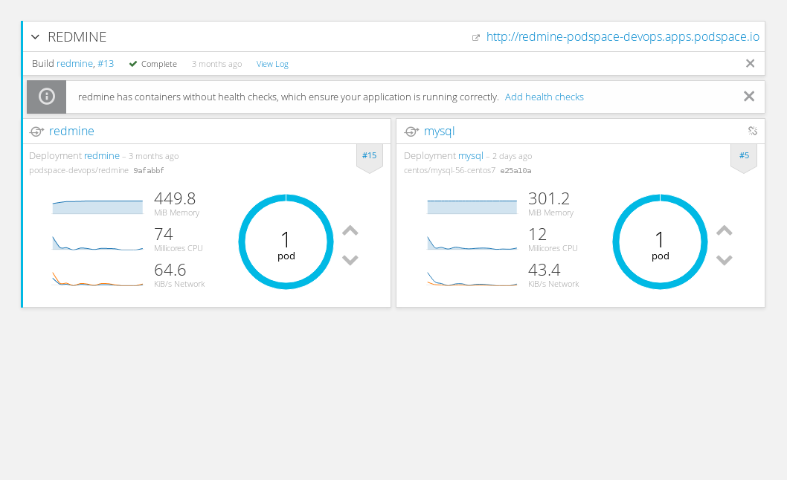Click the unlink icon on mysql card
Viewport: 787px width, 480px height.
coord(752,131)
